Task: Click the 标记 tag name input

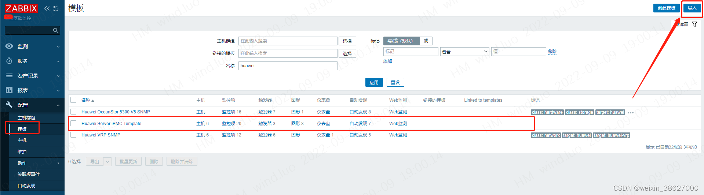Action: [x=411, y=52]
